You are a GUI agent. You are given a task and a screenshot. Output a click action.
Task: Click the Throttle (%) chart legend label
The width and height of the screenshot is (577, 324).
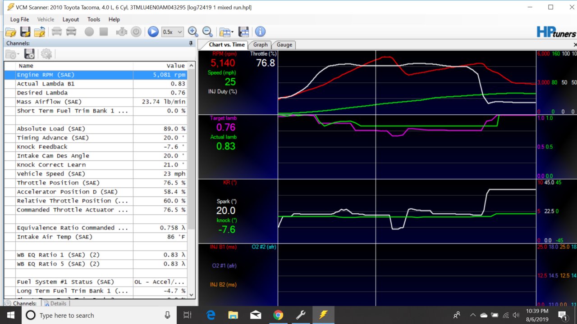tap(263, 54)
